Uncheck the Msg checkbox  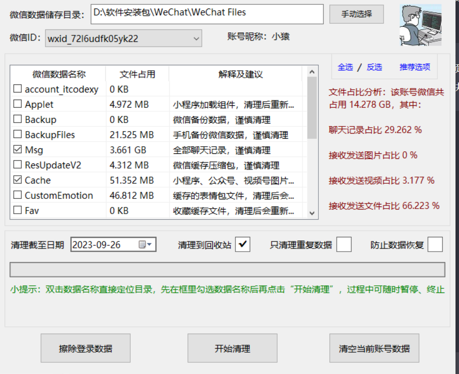[x=18, y=149]
